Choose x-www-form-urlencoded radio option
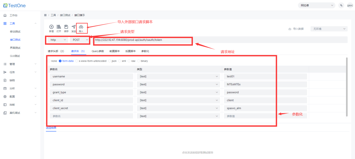This screenshot has height=159, width=355. coord(77,61)
